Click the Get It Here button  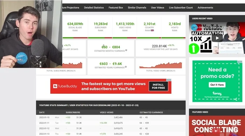point(217,85)
